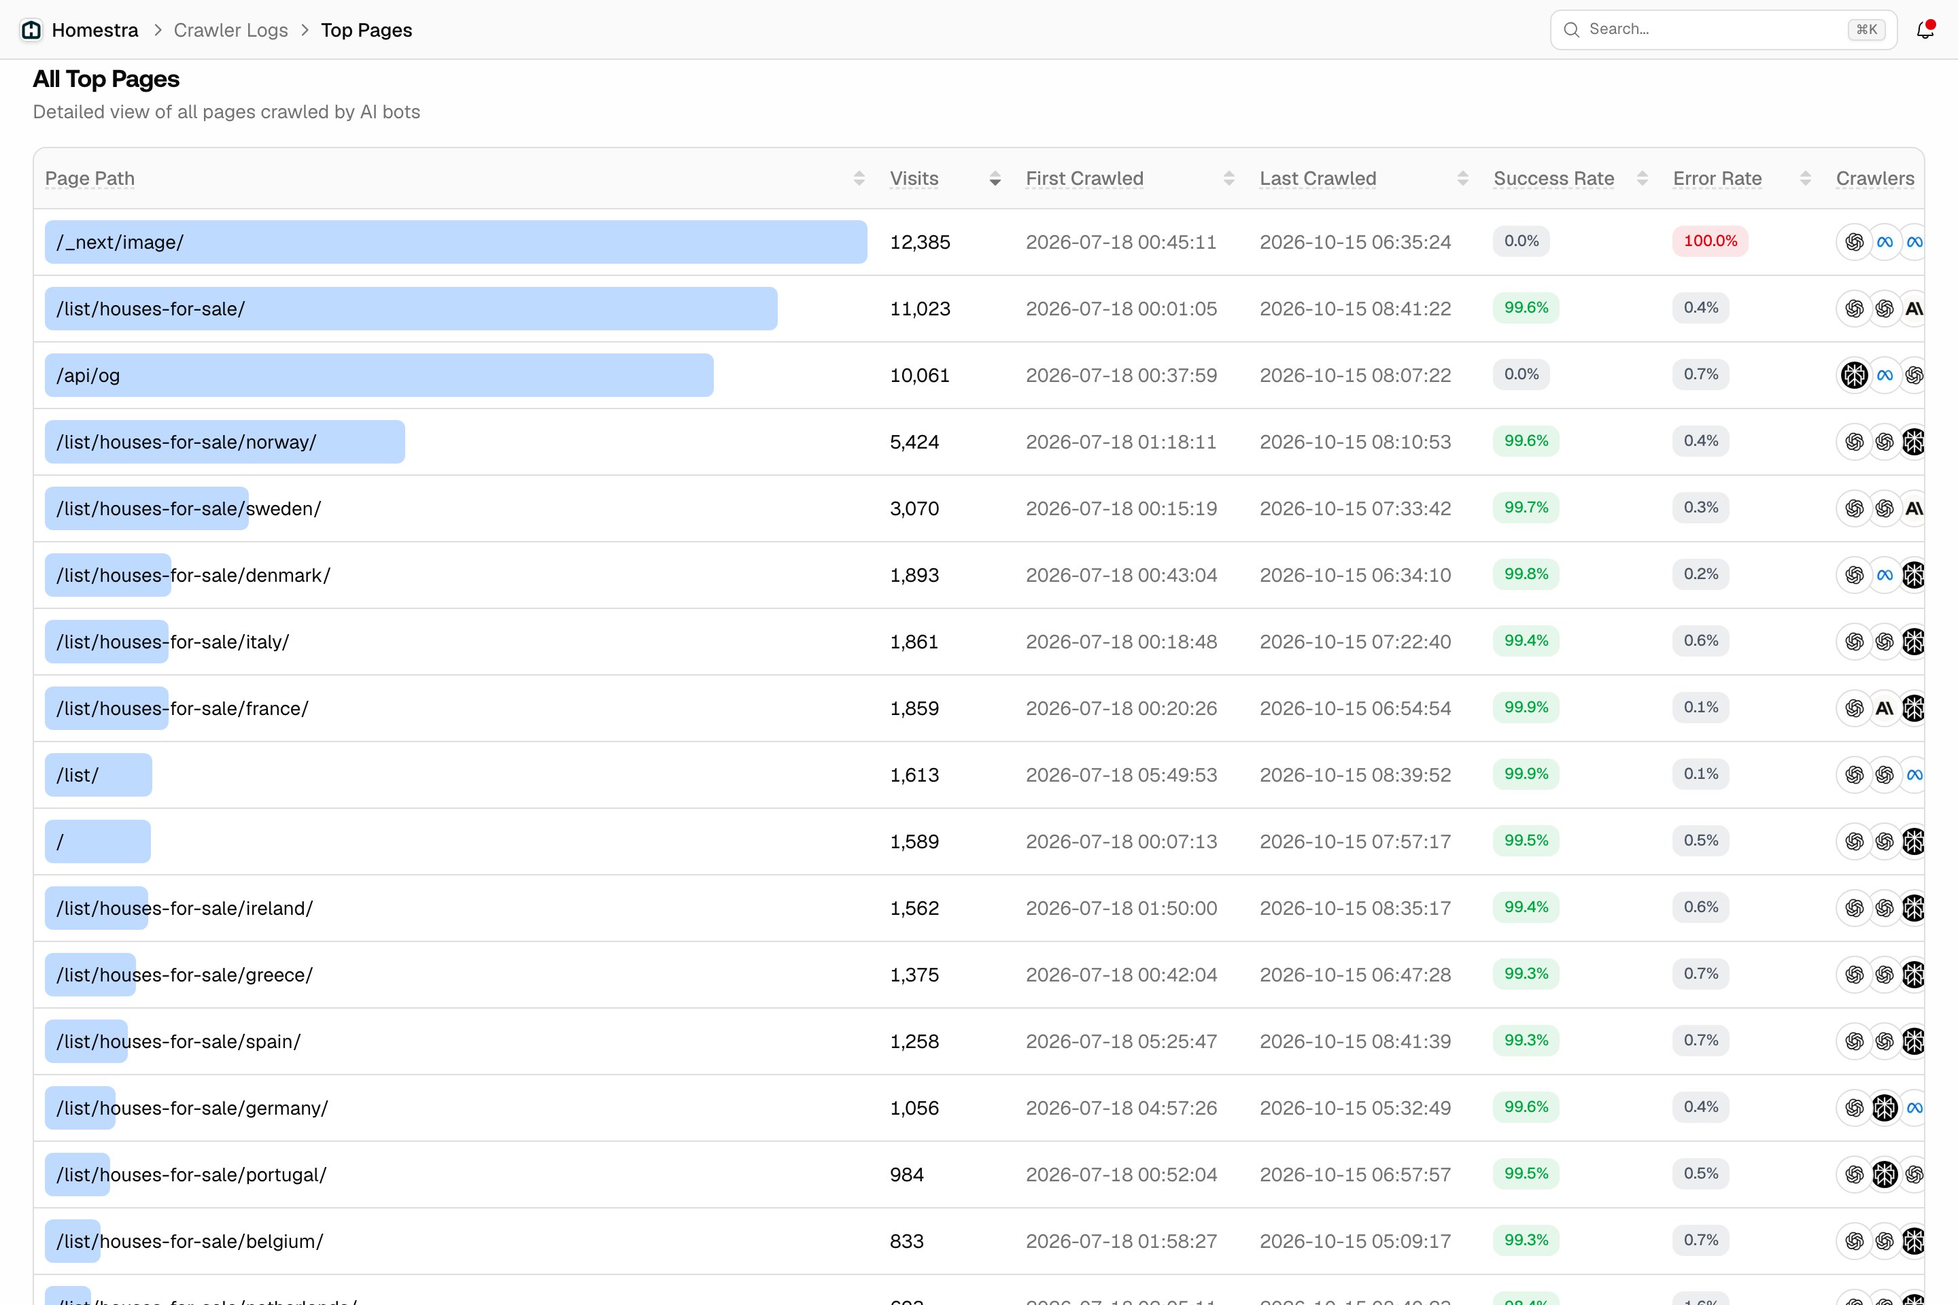Image resolution: width=1958 pixels, height=1305 pixels.
Task: Click the Meta crawler icon in denmark row
Action: point(1885,575)
